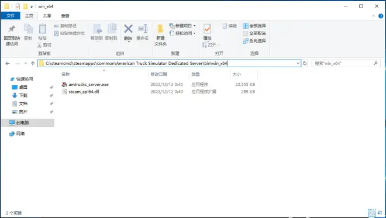Image resolution: width=386 pixels, height=218 pixels.
Task: Click the amtrucks_server.exe truck icon
Action: pyautogui.click(x=64, y=84)
